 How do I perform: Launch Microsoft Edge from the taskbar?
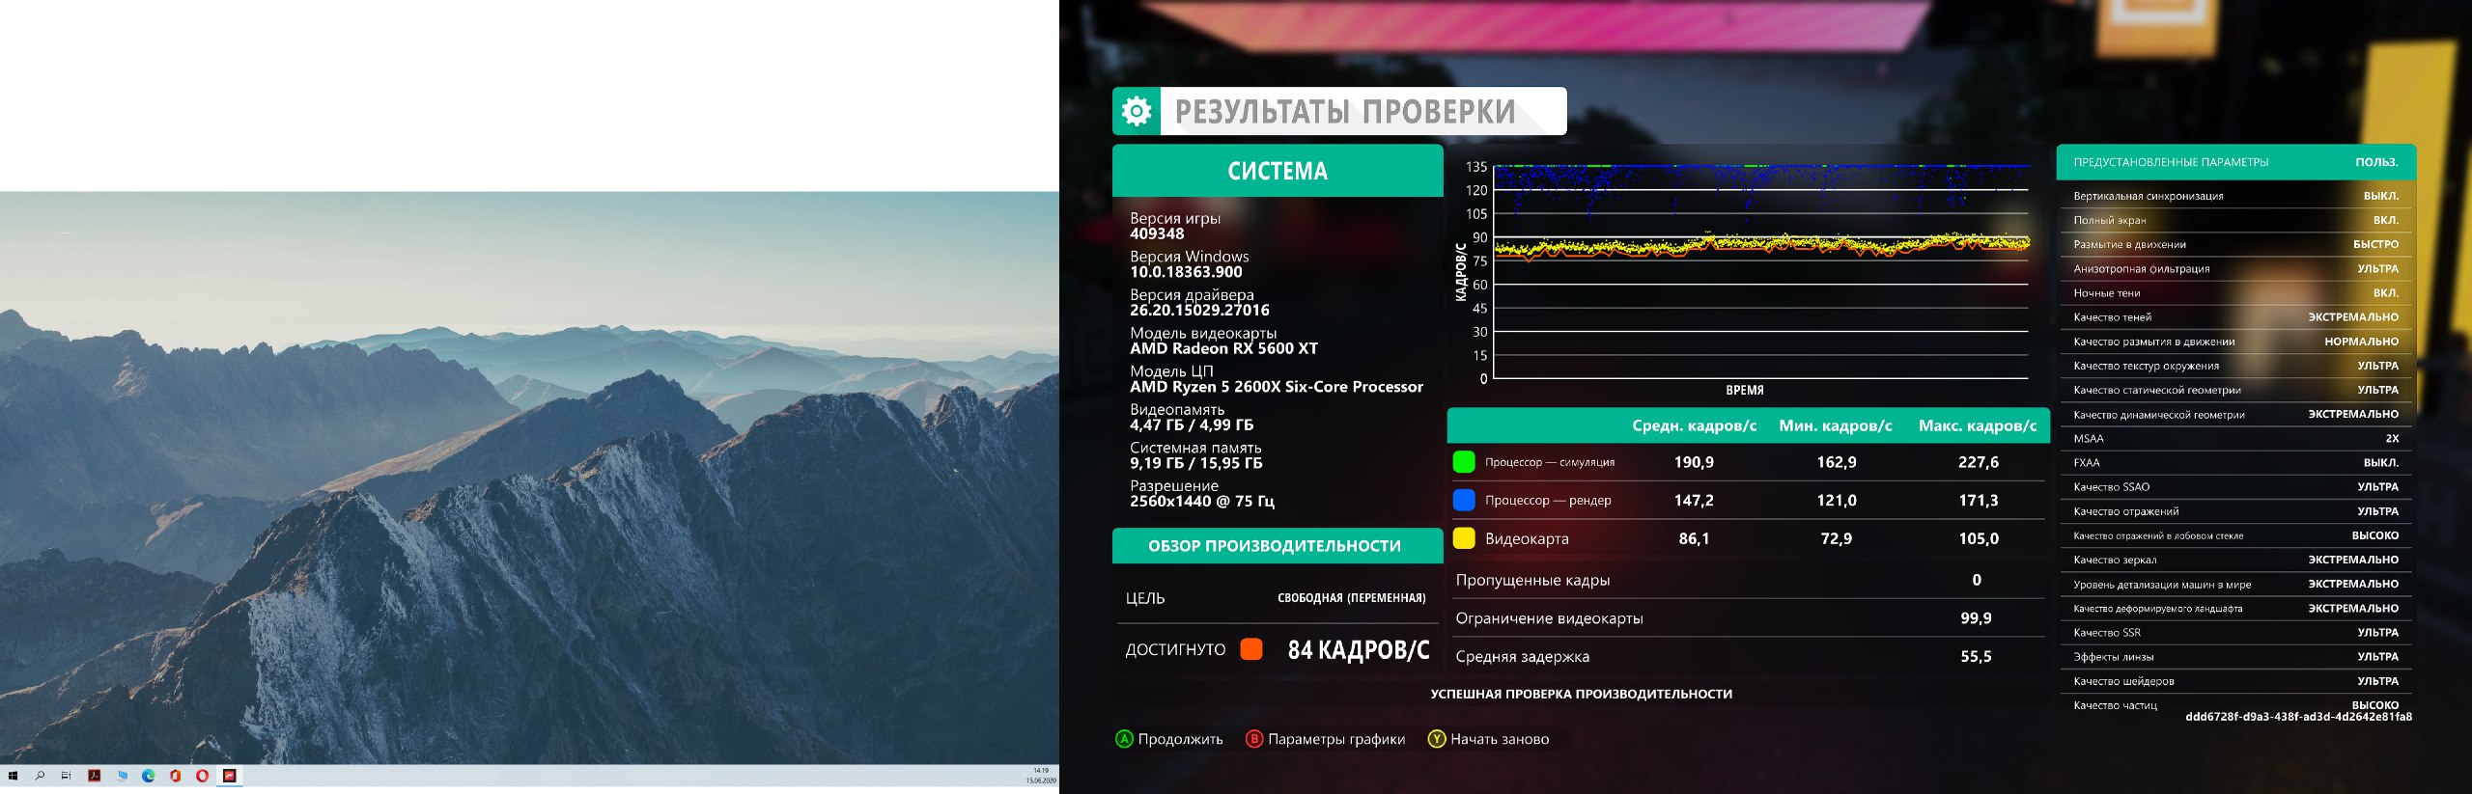click(x=148, y=776)
